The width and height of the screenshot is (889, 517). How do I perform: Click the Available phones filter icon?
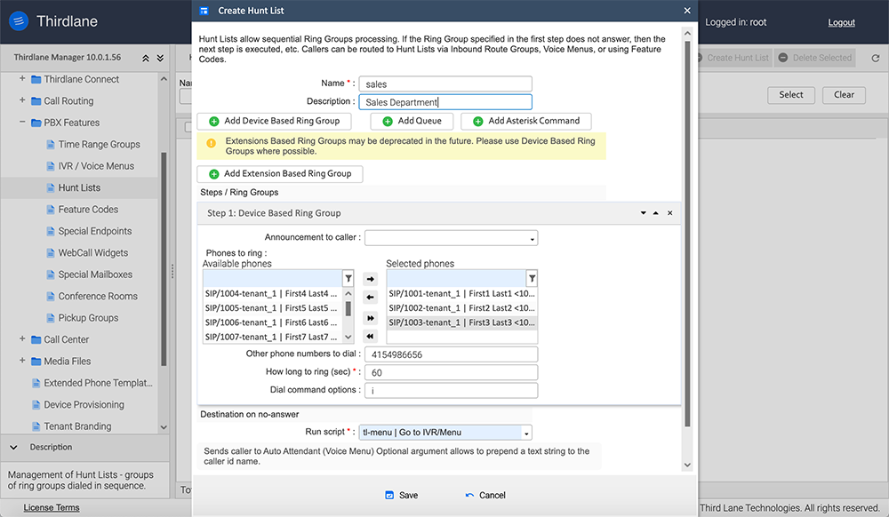[x=348, y=278]
